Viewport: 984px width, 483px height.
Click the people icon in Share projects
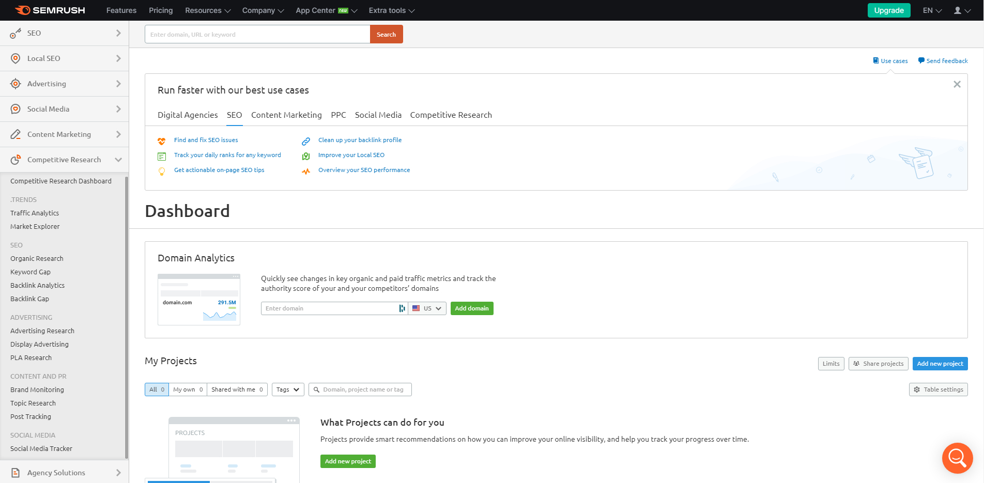click(x=856, y=364)
